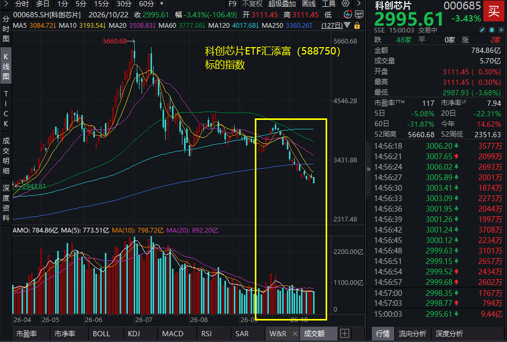This screenshot has width=507, height=342.
Task: Add a new indicator tab with plus box
Action: 344,334
